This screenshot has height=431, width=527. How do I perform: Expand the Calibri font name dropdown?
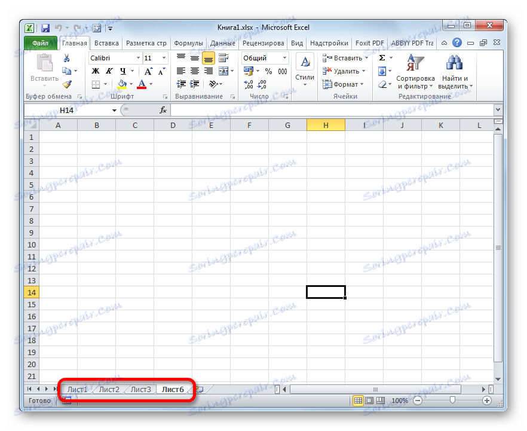pyautogui.click(x=138, y=58)
